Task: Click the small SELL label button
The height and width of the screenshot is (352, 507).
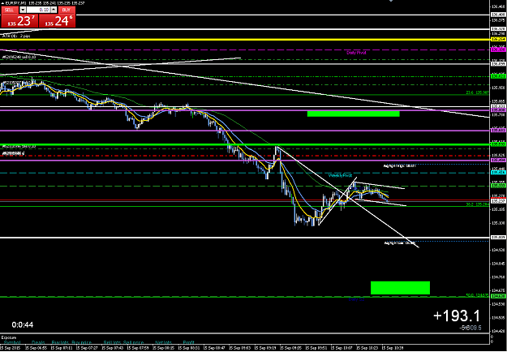Action: coord(9,10)
